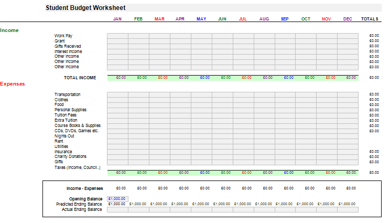Click the Rent cell under DEC
Screen dimensions: 390x223
[348, 141]
